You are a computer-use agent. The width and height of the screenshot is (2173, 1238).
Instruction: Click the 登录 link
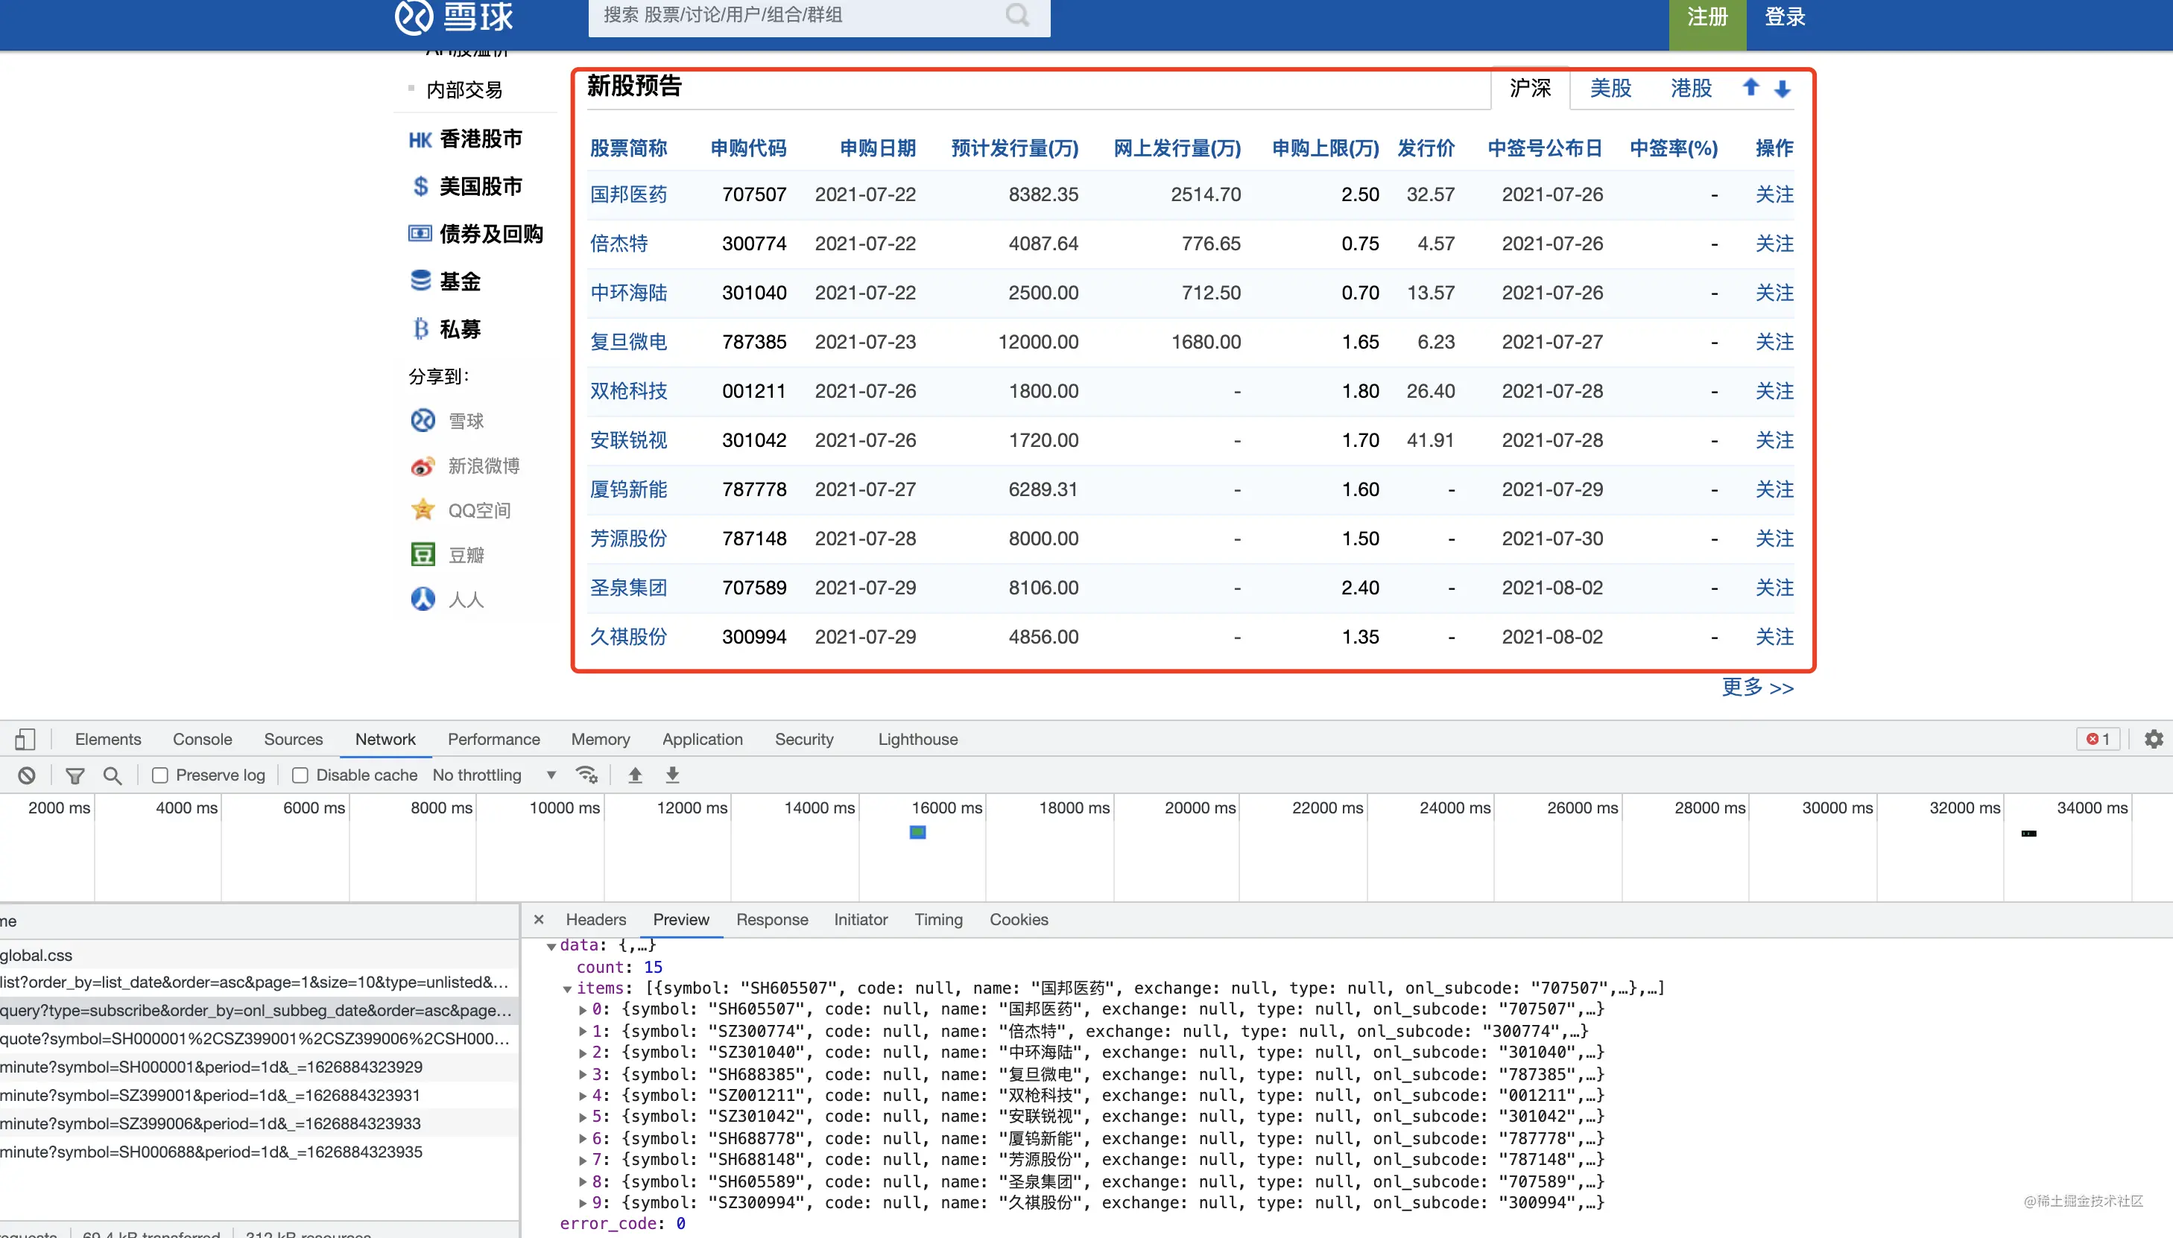coord(1784,16)
